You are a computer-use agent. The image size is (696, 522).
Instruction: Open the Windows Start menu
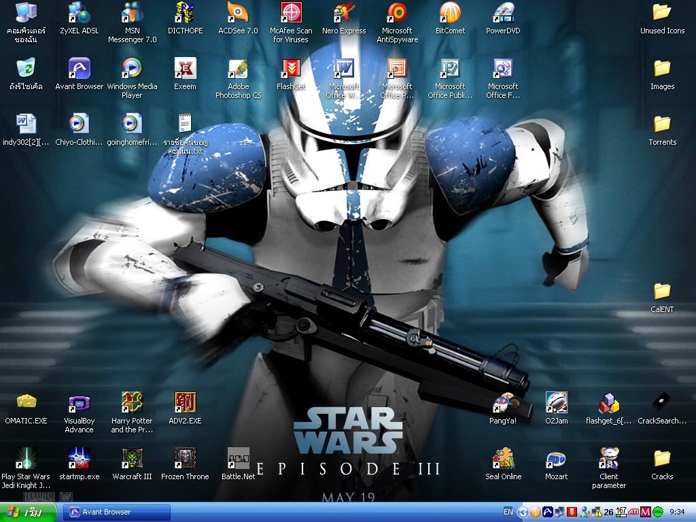tap(28, 512)
